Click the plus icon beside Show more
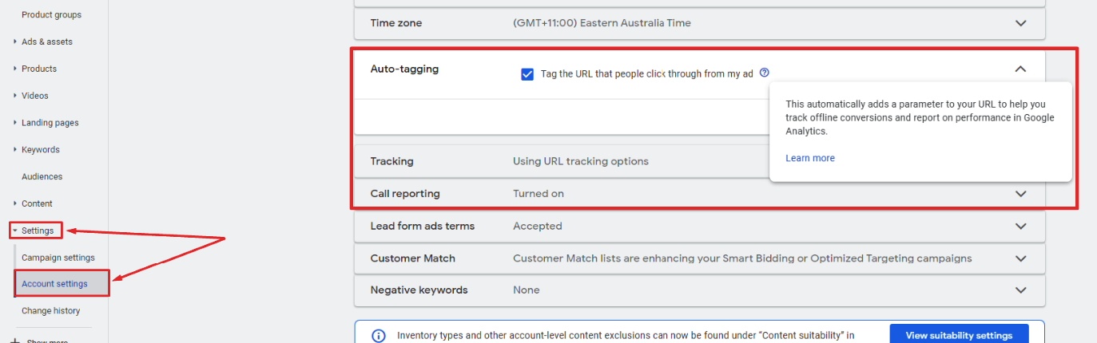This screenshot has height=343, width=1097. click(x=14, y=340)
